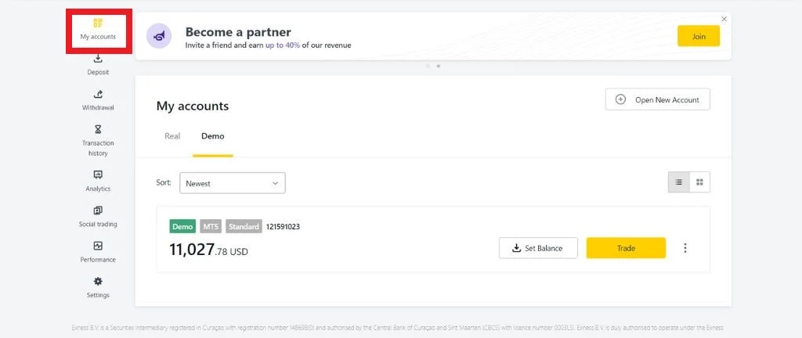
Task: Switch to list view layout
Action: (678, 182)
